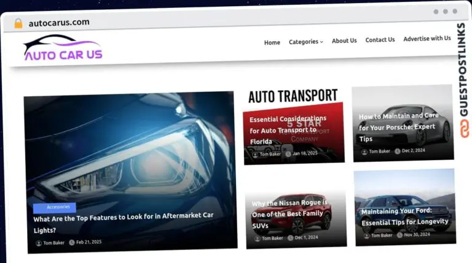Click the GuestPostLinks chain icon
472x263 pixels.
(x=462, y=129)
